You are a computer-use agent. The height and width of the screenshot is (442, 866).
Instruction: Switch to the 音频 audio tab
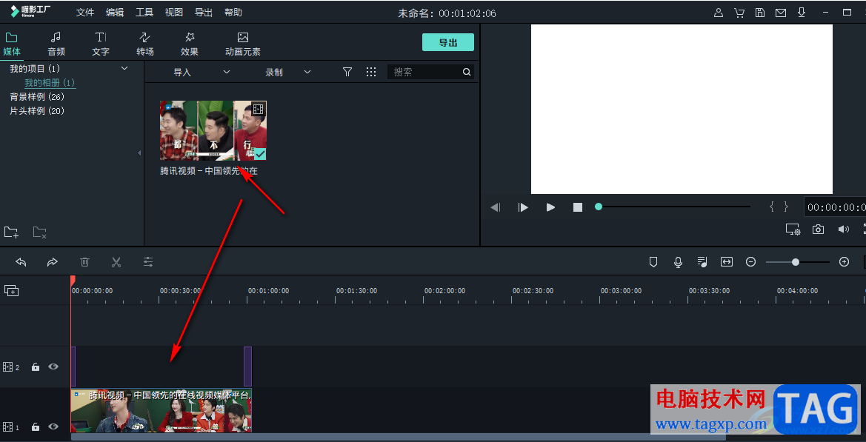coord(56,44)
